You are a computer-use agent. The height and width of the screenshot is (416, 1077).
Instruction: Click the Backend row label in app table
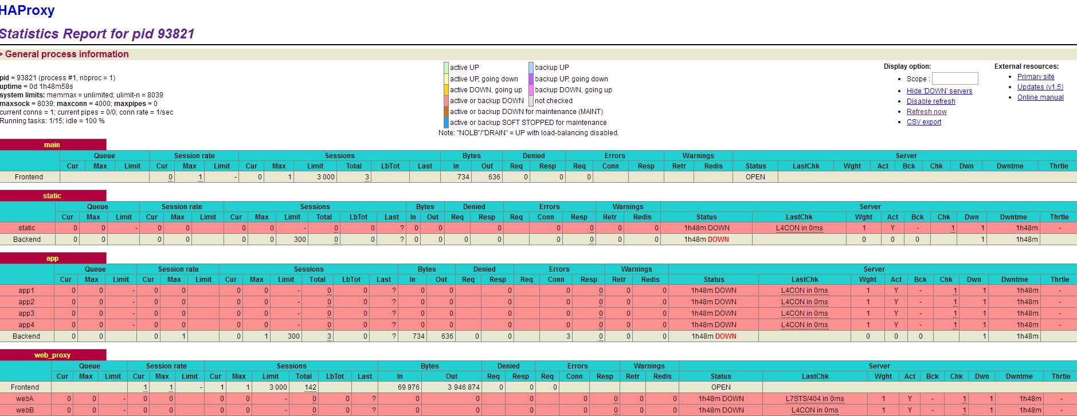pyautogui.click(x=26, y=336)
